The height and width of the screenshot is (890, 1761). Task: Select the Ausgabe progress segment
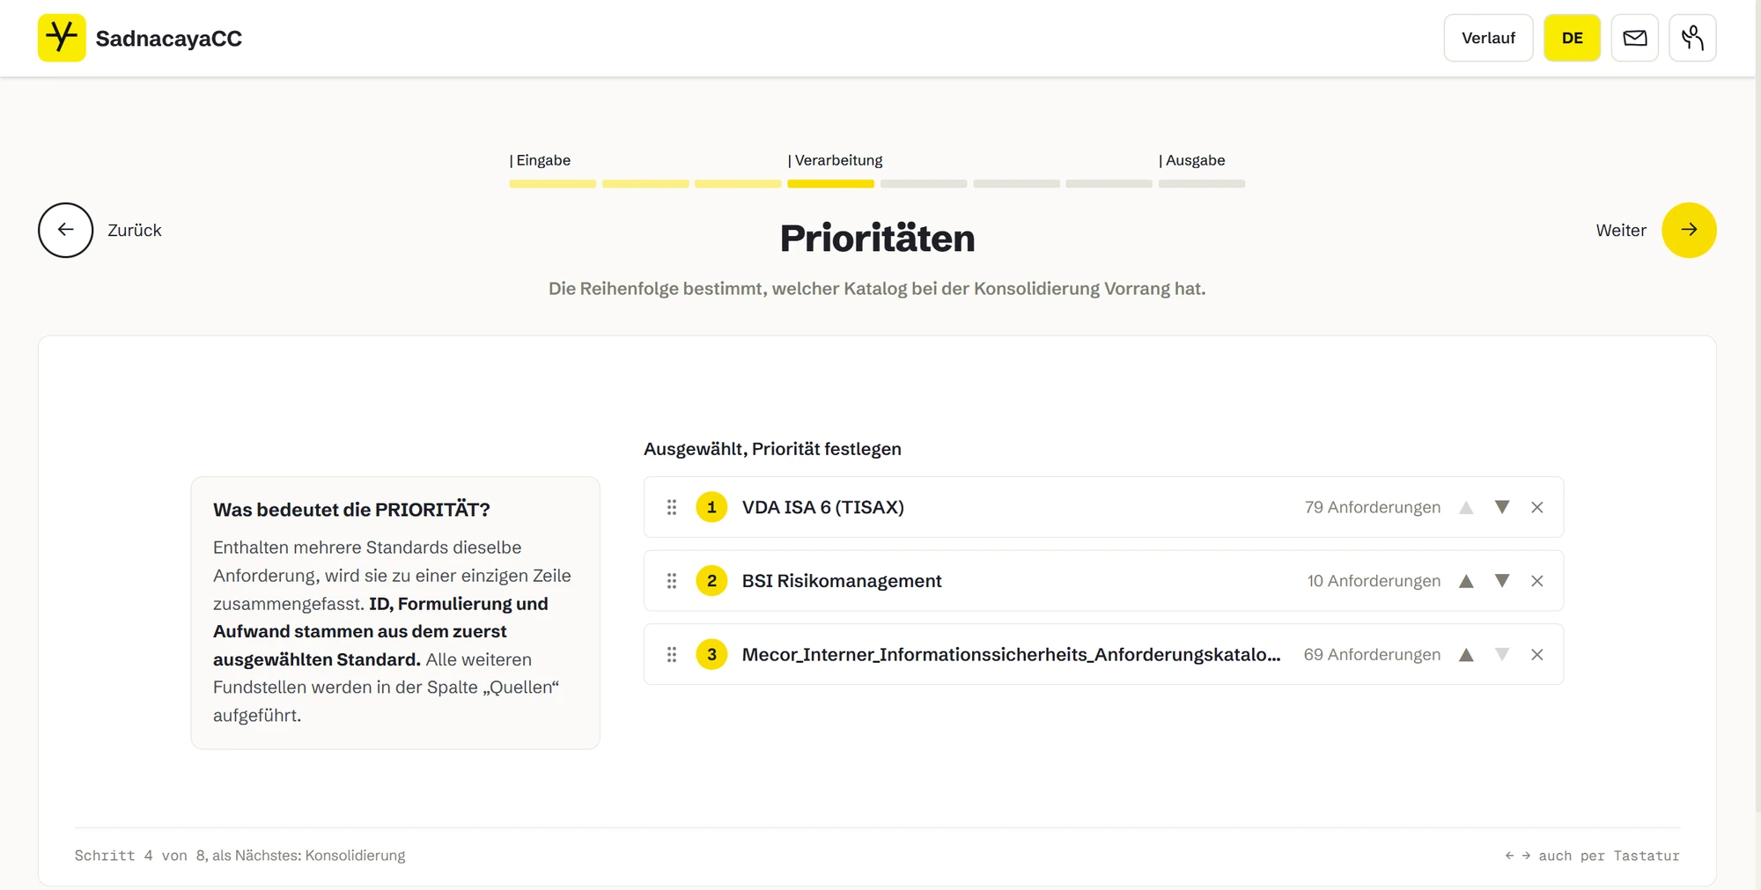(x=1202, y=184)
